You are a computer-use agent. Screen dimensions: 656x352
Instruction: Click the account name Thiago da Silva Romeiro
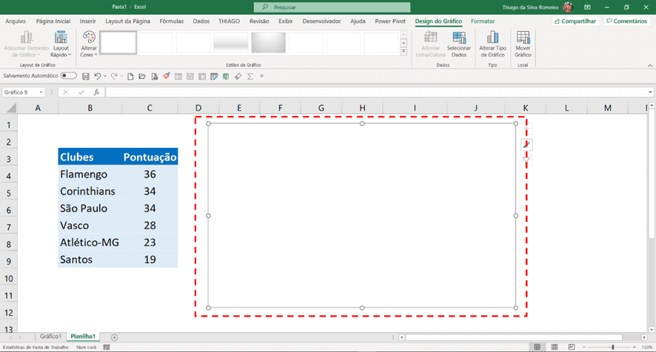[530, 7]
